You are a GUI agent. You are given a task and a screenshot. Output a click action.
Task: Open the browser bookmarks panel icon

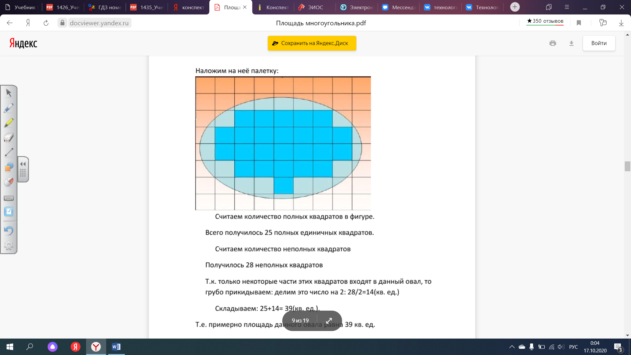click(x=549, y=7)
